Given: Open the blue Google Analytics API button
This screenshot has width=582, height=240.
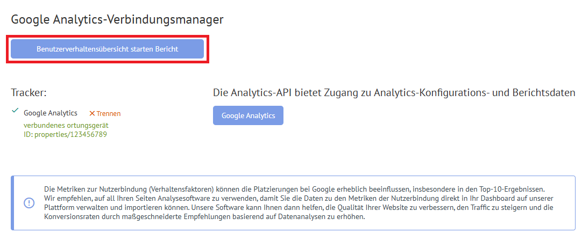Looking at the screenshot, I should point(248,115).
